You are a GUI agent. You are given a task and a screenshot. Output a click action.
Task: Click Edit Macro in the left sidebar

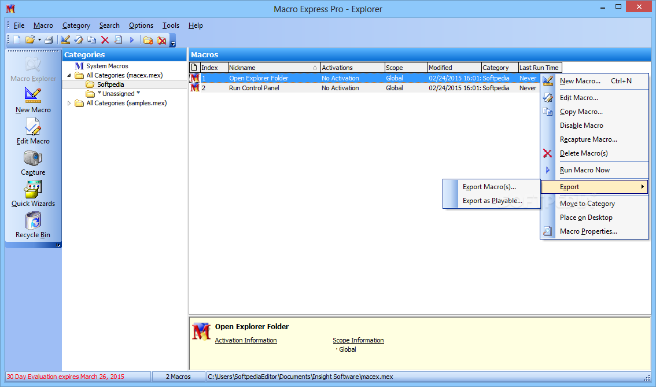point(33,131)
